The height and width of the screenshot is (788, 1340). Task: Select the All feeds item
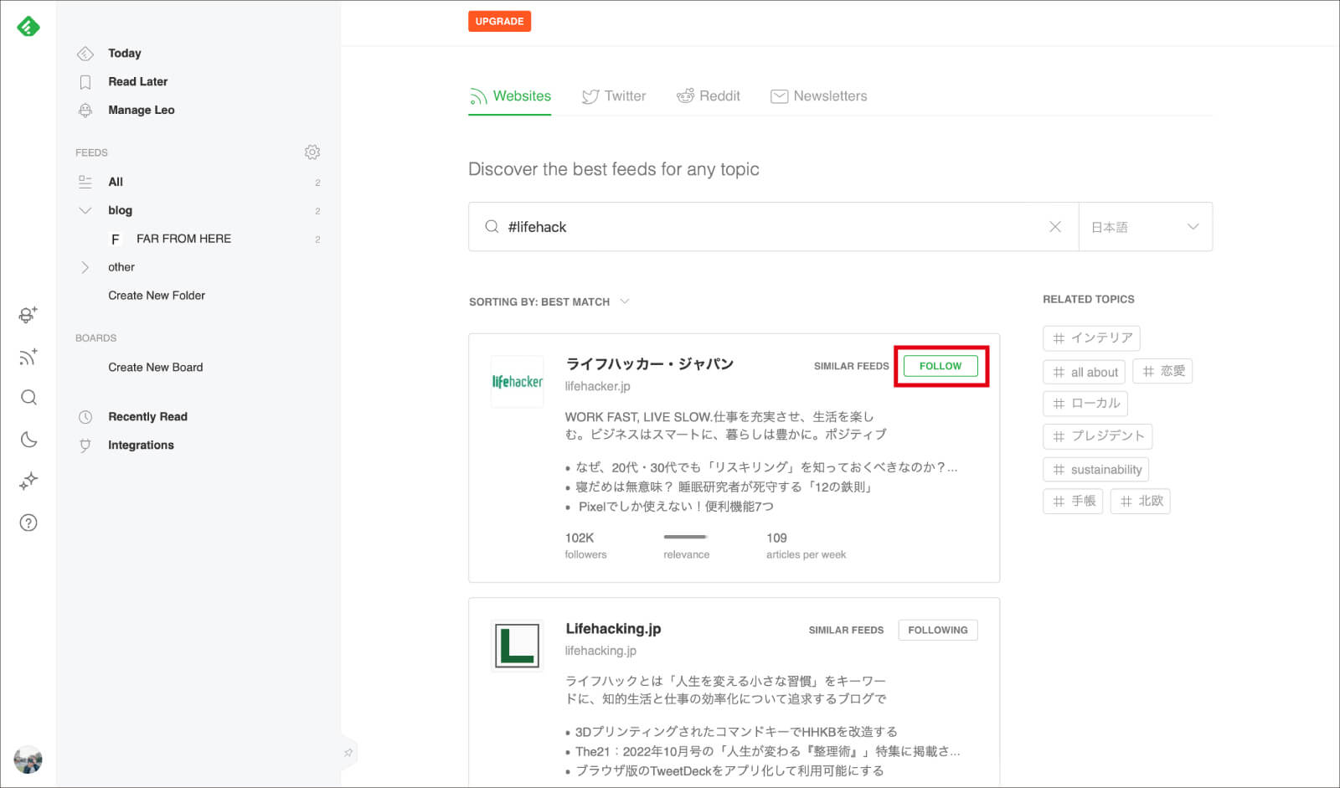click(x=116, y=182)
